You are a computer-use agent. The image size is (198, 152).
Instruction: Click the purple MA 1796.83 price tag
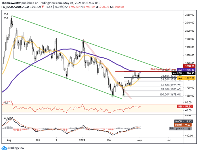186,70
